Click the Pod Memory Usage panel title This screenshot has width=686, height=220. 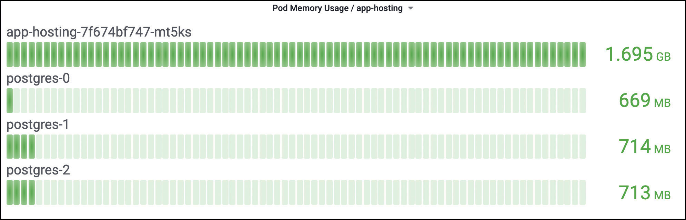pos(337,8)
